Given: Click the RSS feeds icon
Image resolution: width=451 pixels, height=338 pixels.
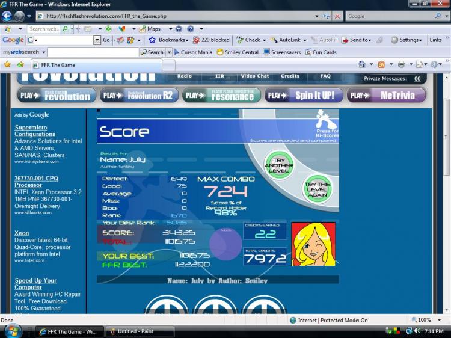Looking at the screenshot, I should (381, 64).
